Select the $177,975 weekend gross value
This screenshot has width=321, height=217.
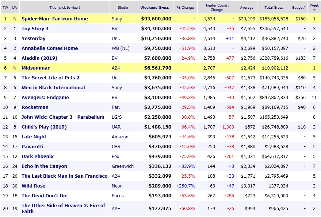coord(160,208)
